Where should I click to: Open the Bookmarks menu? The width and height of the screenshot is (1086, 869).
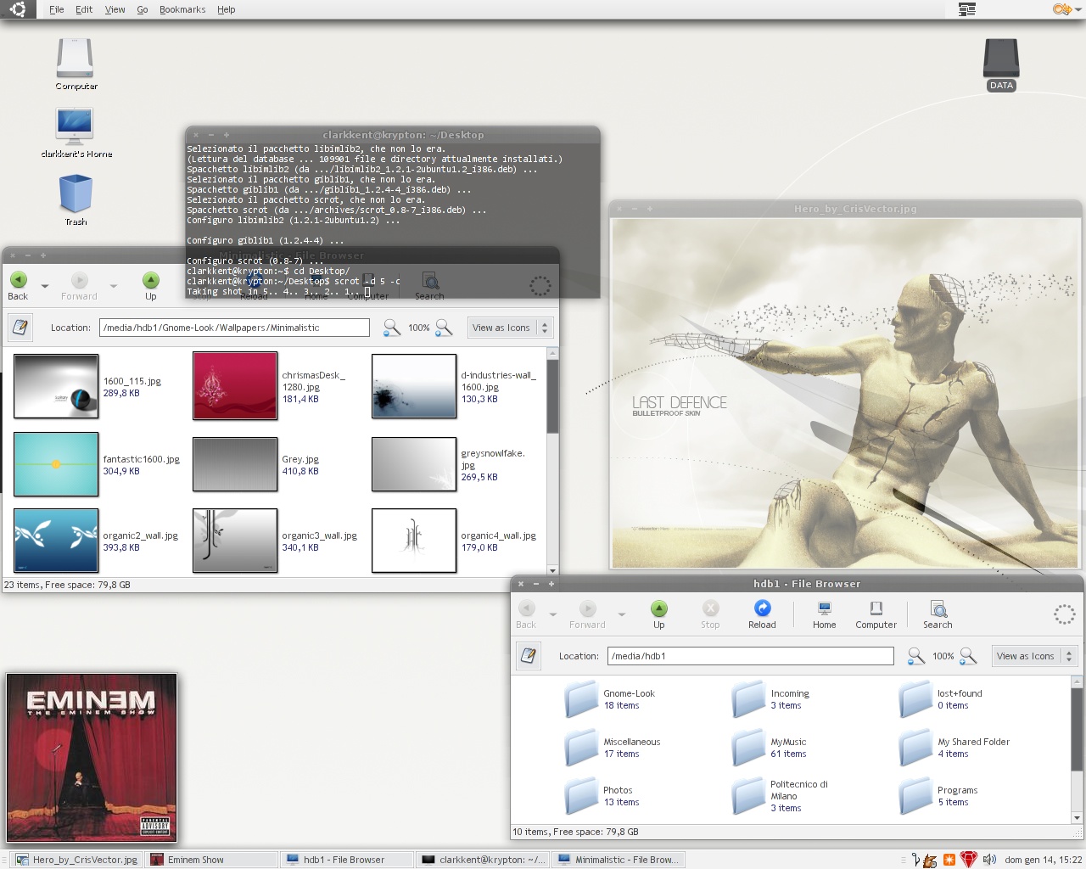click(182, 9)
